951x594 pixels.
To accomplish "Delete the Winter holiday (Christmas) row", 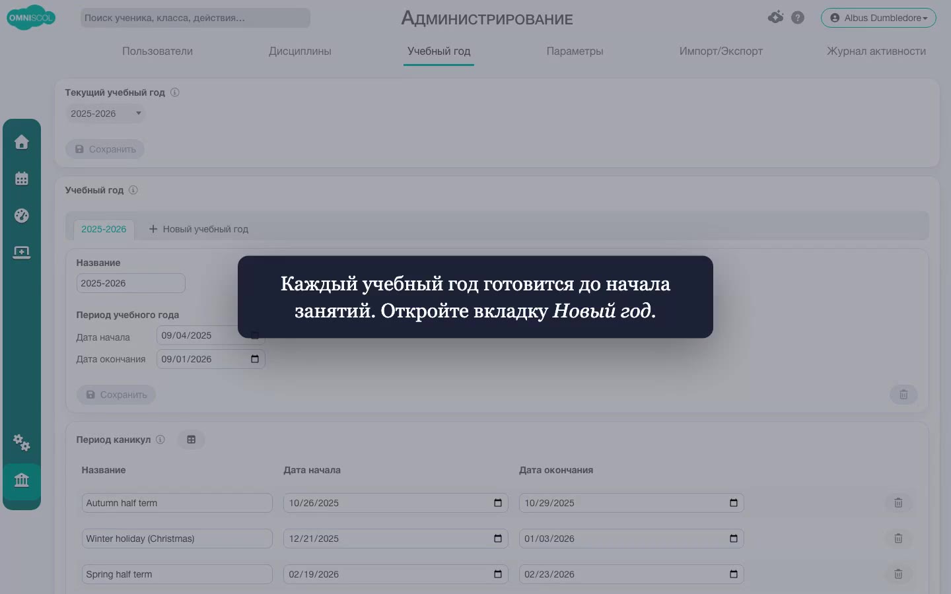I will click(898, 539).
